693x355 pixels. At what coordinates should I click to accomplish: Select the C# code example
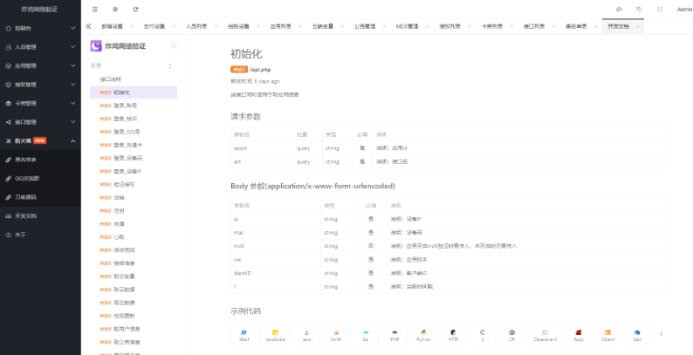point(511,335)
